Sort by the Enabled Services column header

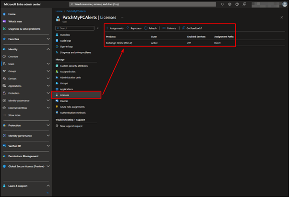pos(196,37)
